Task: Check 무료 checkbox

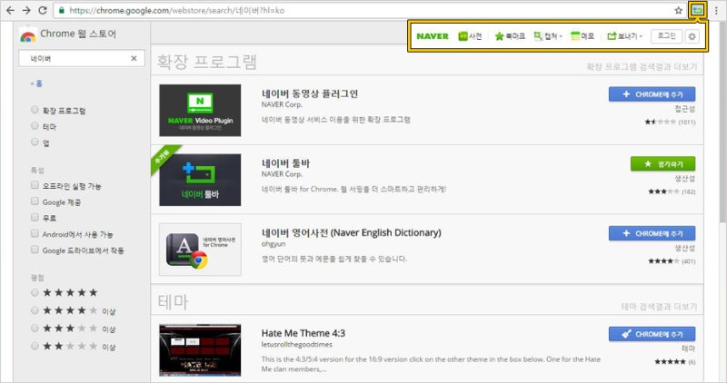Action: point(35,217)
